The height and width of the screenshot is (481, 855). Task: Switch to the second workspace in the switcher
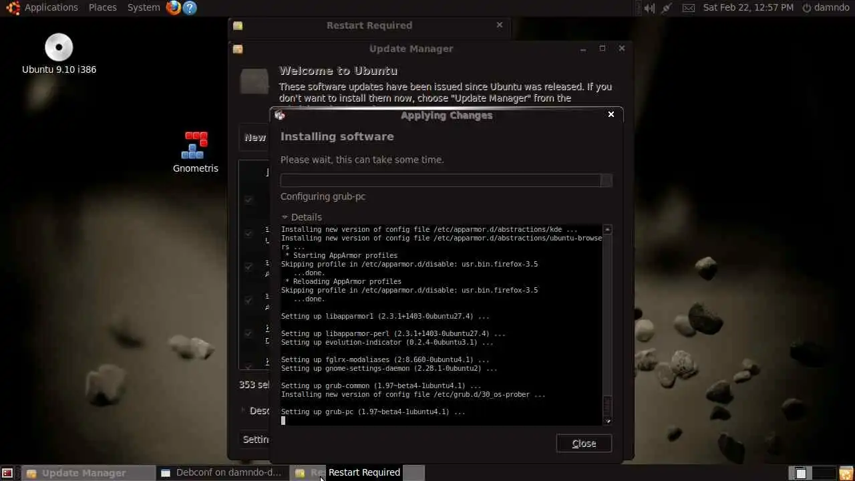tap(824, 473)
